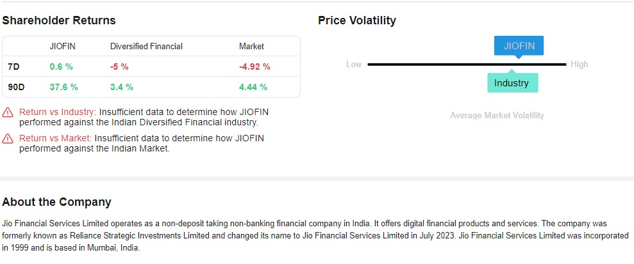Image resolution: width=634 pixels, height=264 pixels.
Task: Click the JIOFIN column header
Action: (x=62, y=47)
